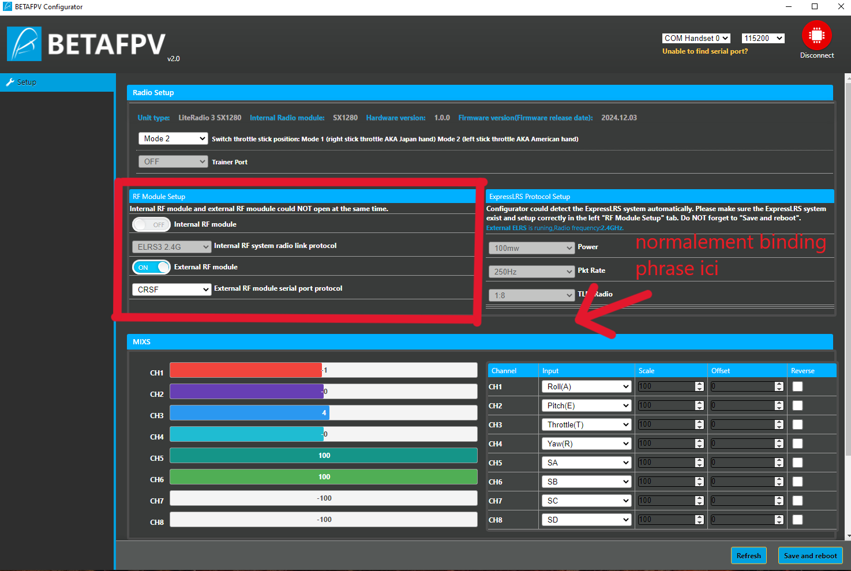The width and height of the screenshot is (851, 571).
Task: Decrease CH3 Offset using down stepper arrow
Action: 779,427
